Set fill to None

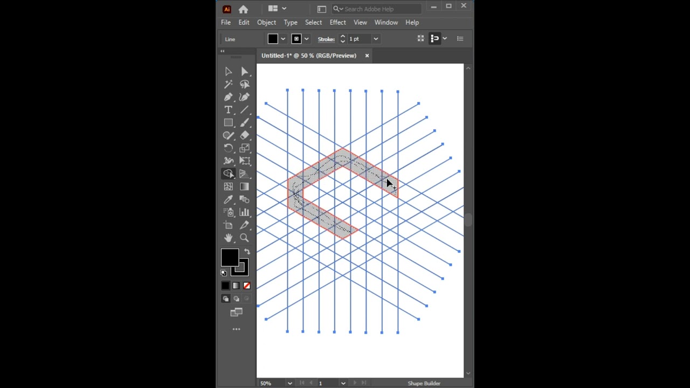[247, 286]
